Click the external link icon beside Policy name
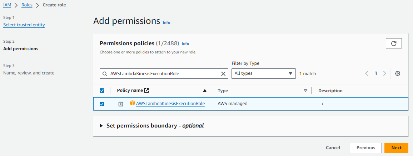Screen dimensions: 413x156 pyautogui.click(x=147, y=90)
